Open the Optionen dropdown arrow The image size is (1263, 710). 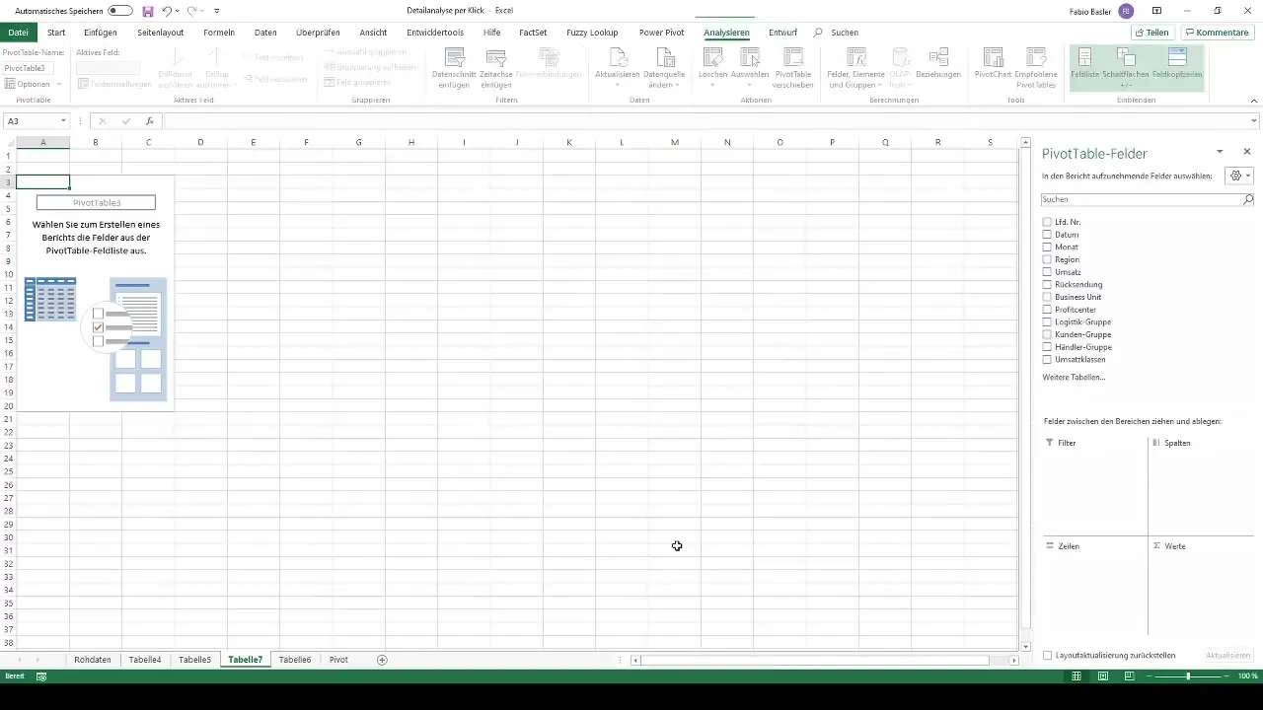pyautogui.click(x=58, y=85)
